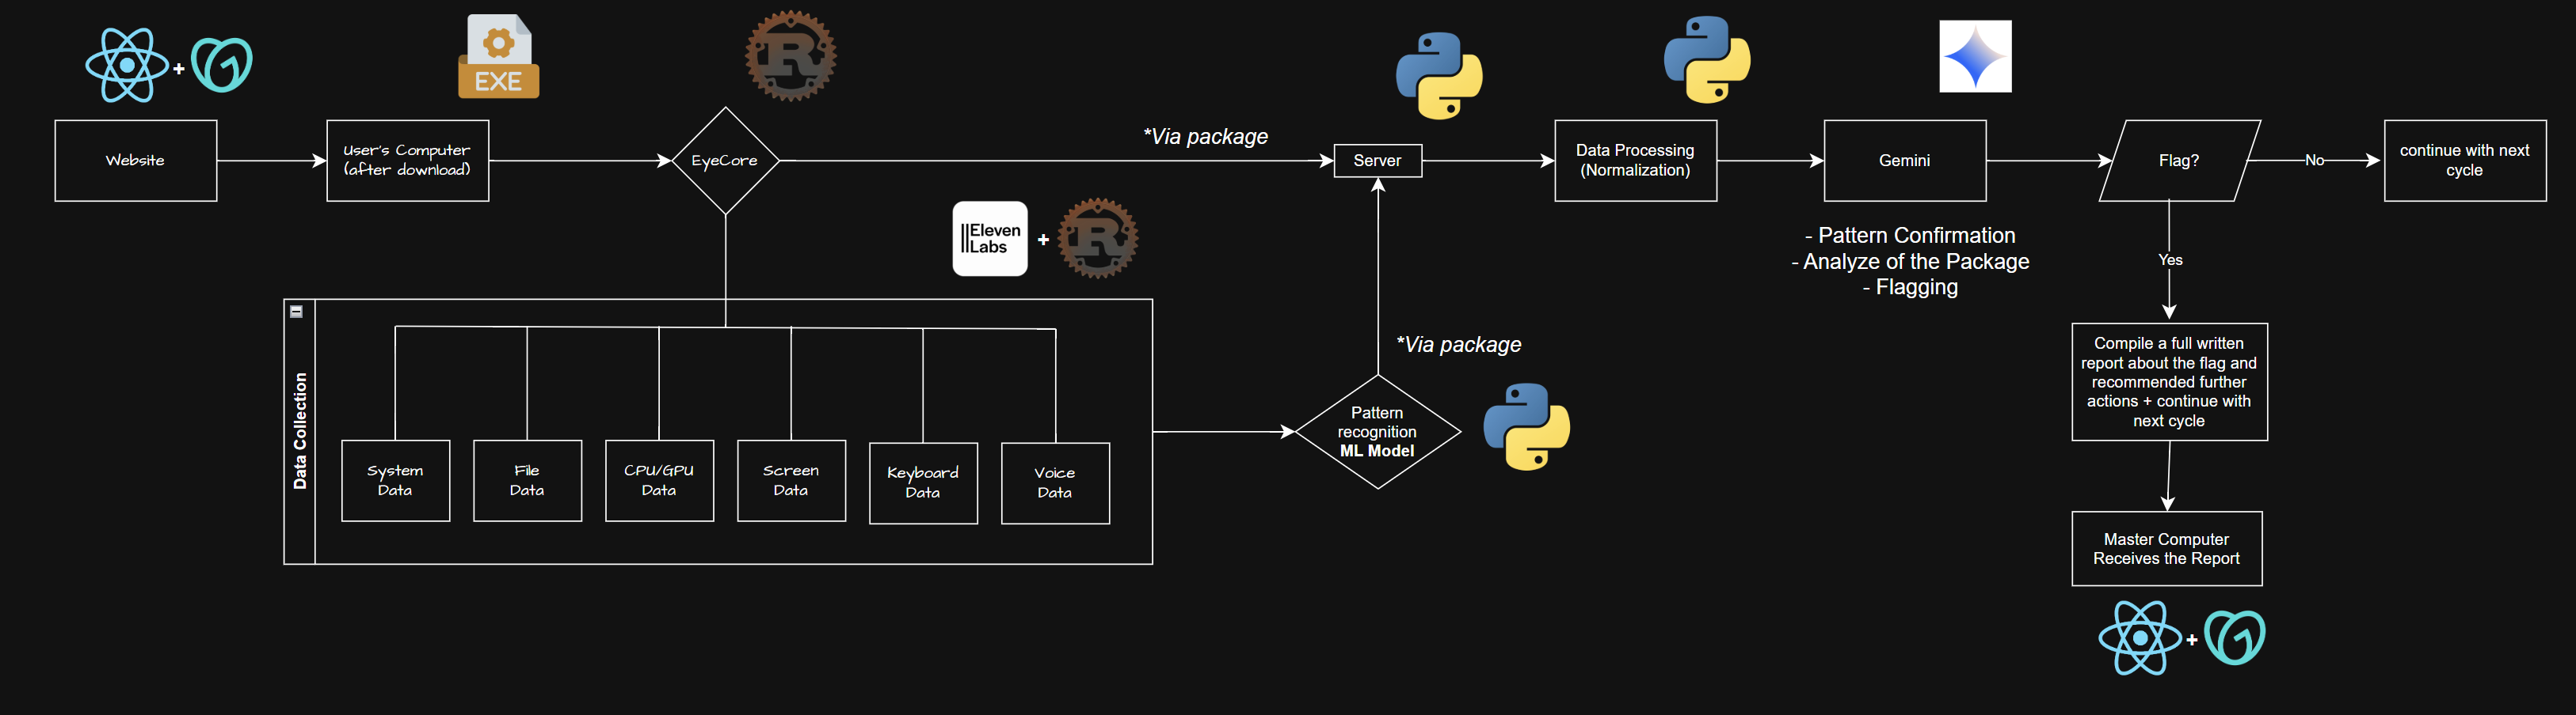Select the ElevenLabs logo
This screenshot has width=2576, height=715.
point(990,239)
